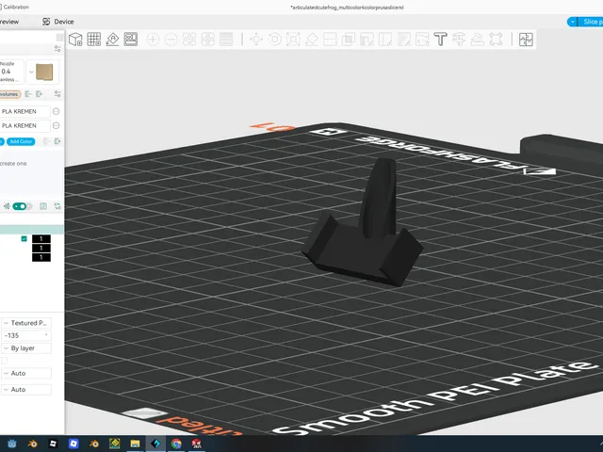Select the Text shape T tool
Viewport: 603px width, 452px height.
pyautogui.click(x=440, y=40)
